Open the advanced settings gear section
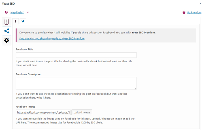This screenshot has height=130, width=204. [7, 41]
